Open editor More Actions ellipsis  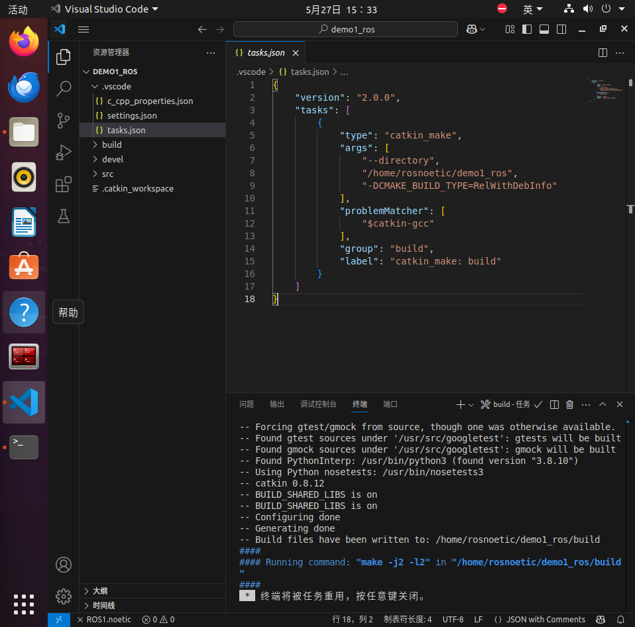620,52
